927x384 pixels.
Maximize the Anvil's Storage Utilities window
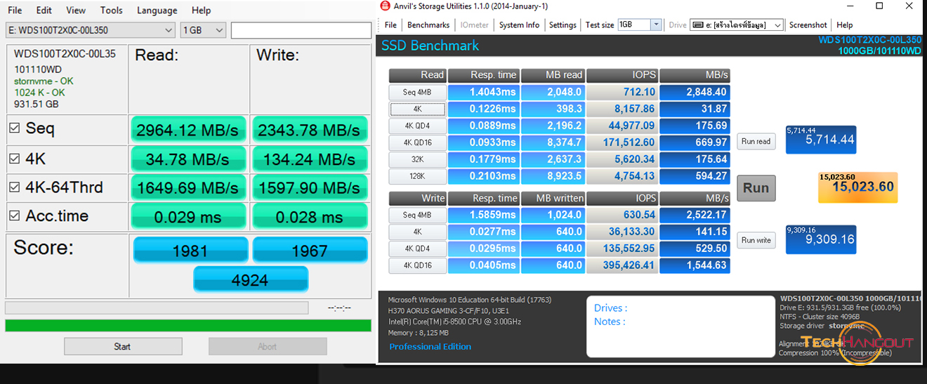880,6
